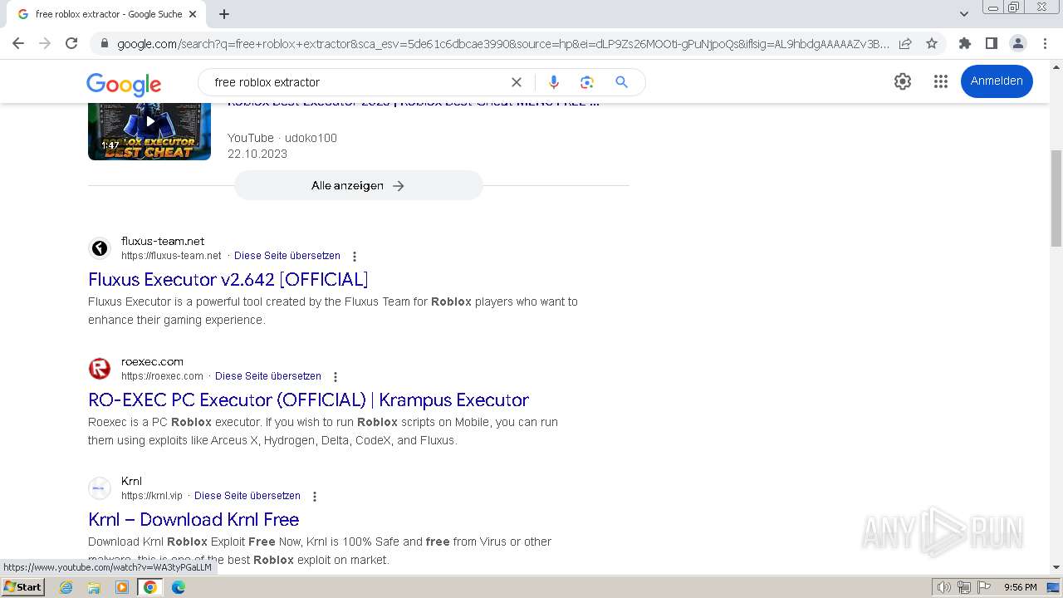Click the address bar URL
The width and height of the screenshot is (1063, 598).
click(502, 43)
